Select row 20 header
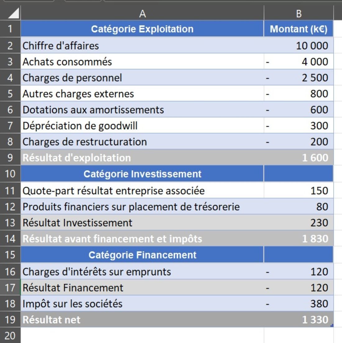The height and width of the screenshot is (343, 342). point(10,335)
